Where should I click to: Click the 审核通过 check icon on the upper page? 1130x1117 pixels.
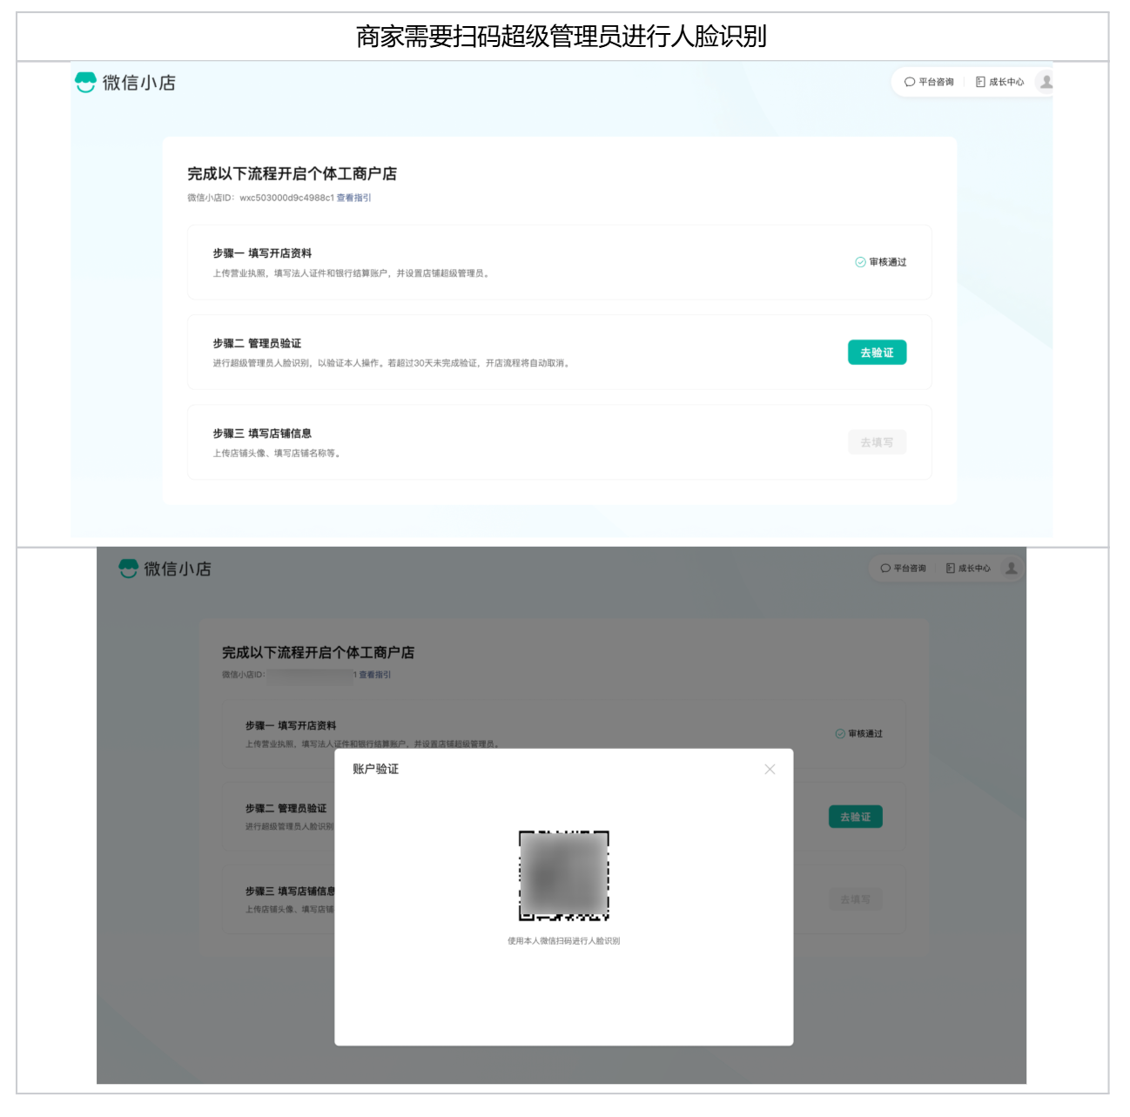click(x=860, y=262)
